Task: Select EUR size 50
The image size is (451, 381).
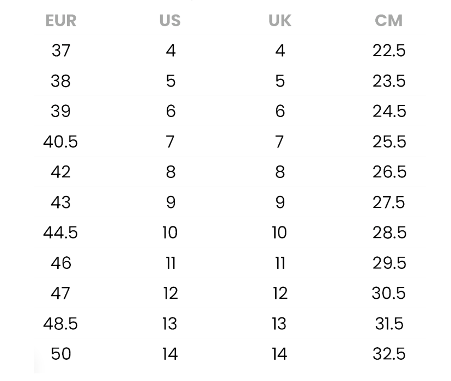Action: 60,354
